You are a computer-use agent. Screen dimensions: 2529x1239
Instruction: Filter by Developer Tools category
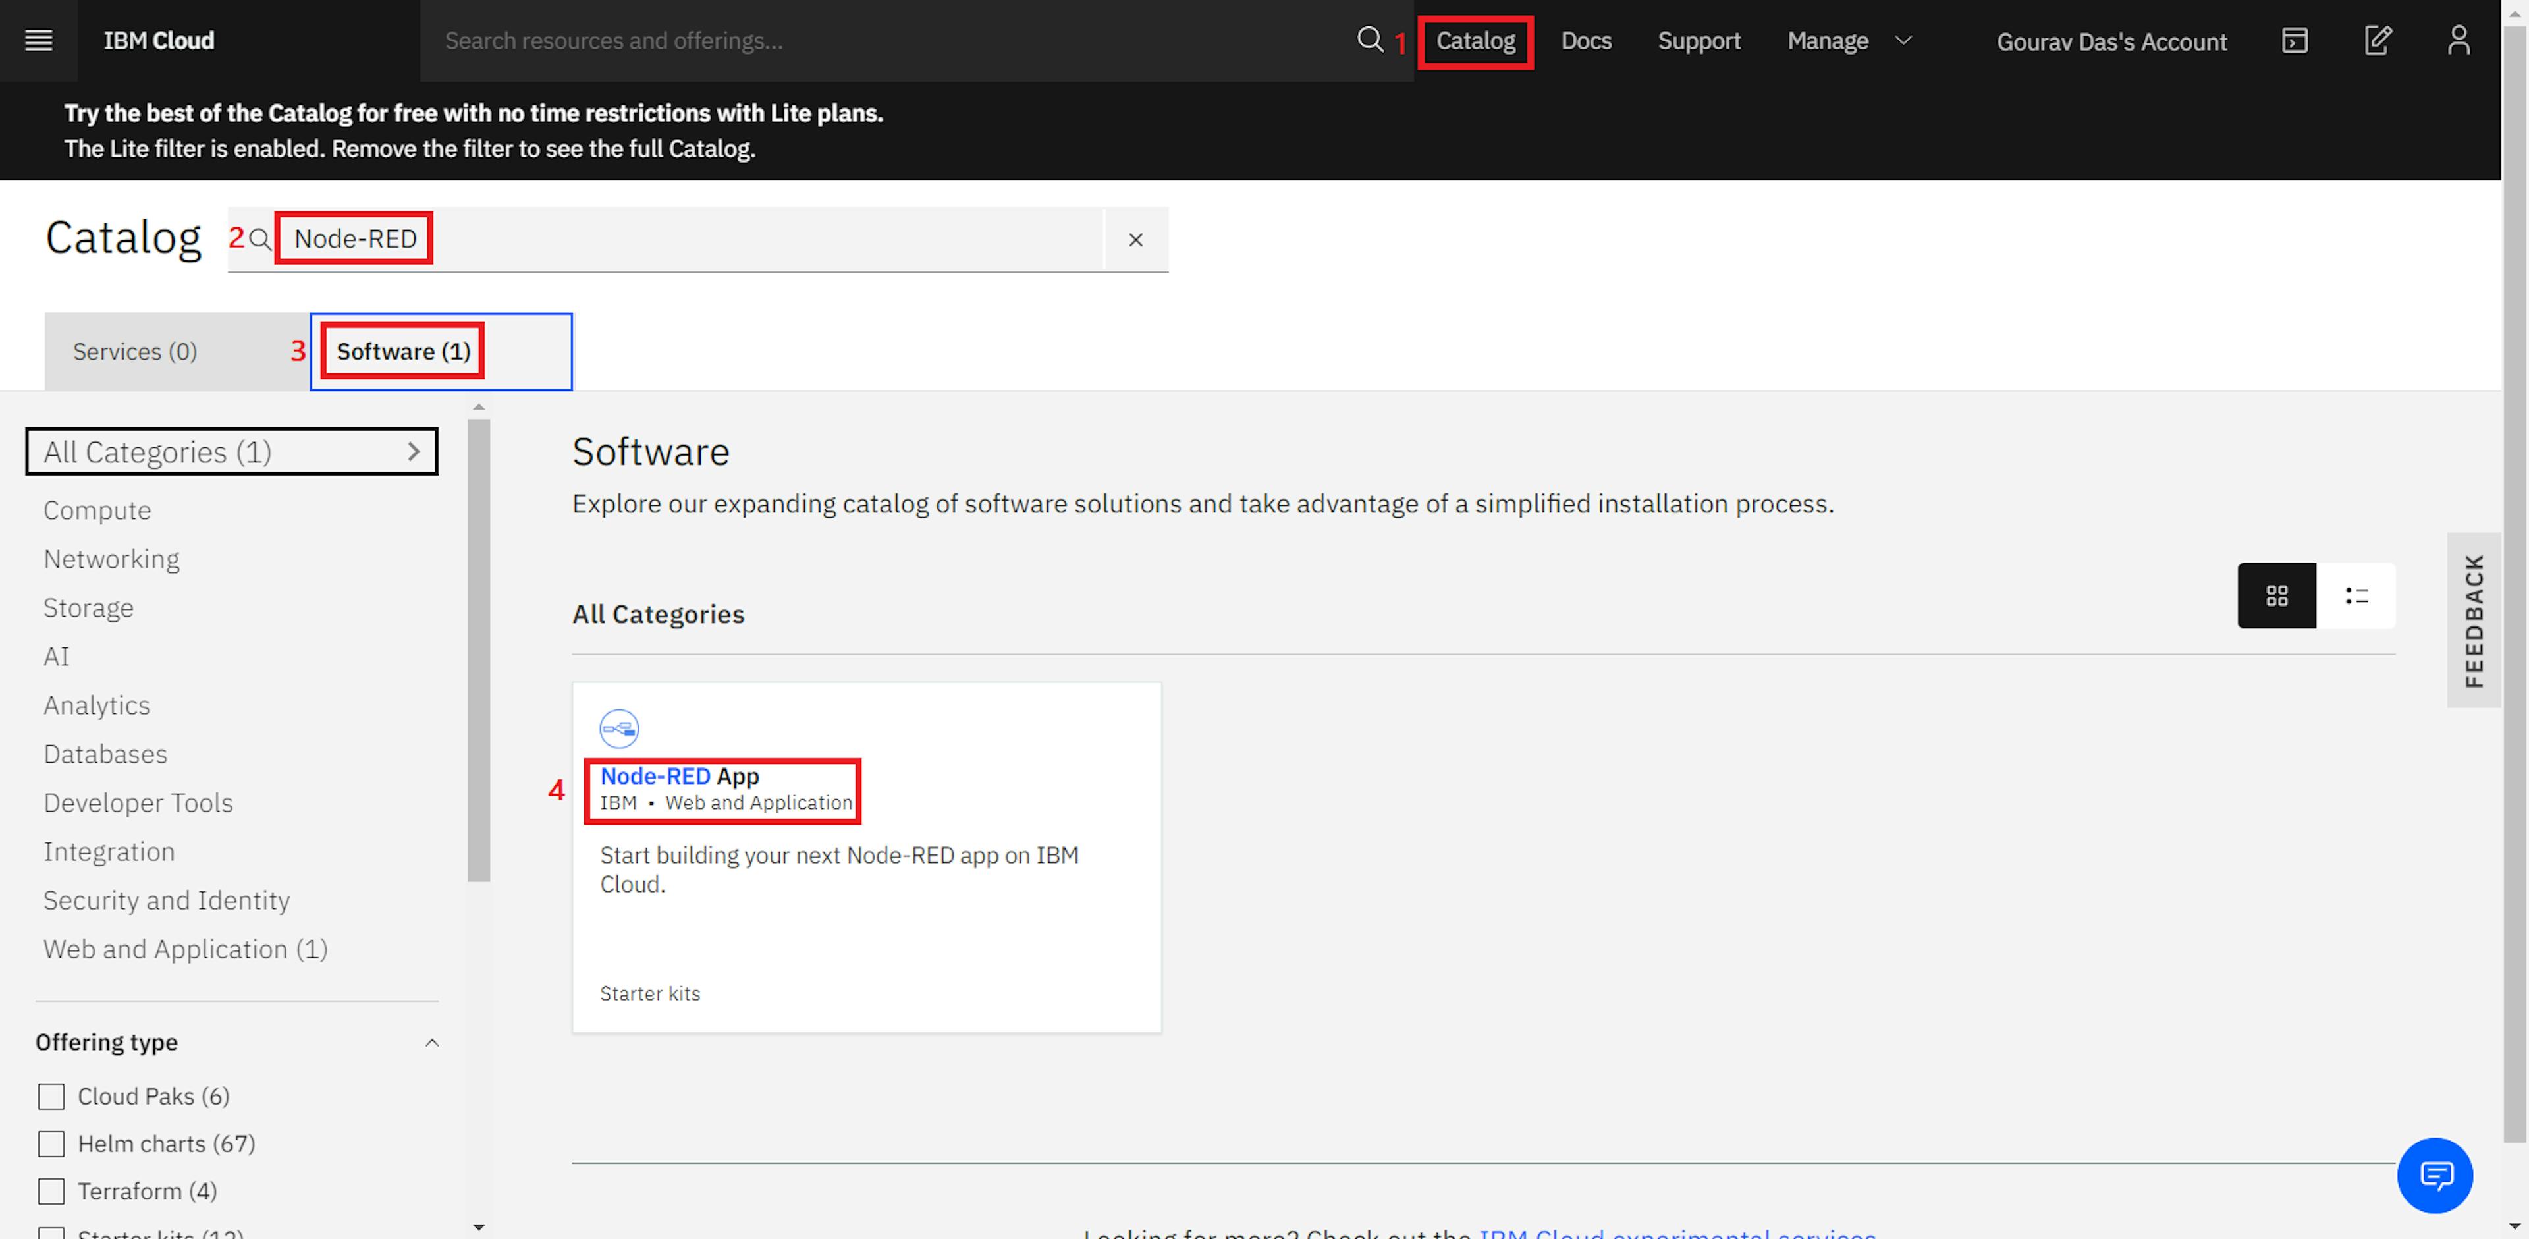coord(138,803)
